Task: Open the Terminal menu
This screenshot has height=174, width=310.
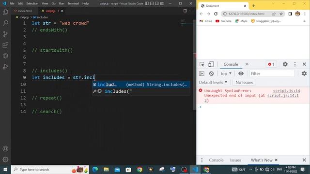Action: [73, 3]
